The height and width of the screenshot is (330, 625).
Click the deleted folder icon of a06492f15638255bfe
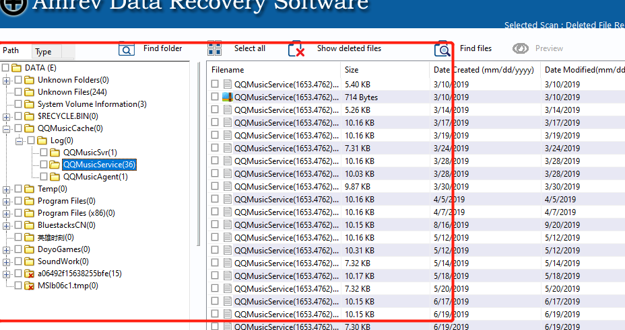click(x=29, y=274)
